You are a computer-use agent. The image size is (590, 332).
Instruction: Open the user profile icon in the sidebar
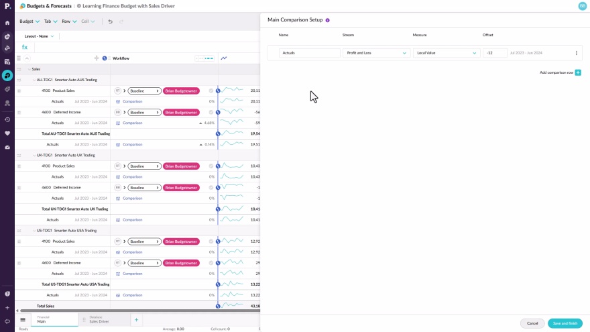click(x=7, y=103)
